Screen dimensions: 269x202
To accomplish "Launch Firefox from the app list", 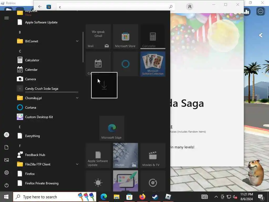I will (x=48, y=174).
